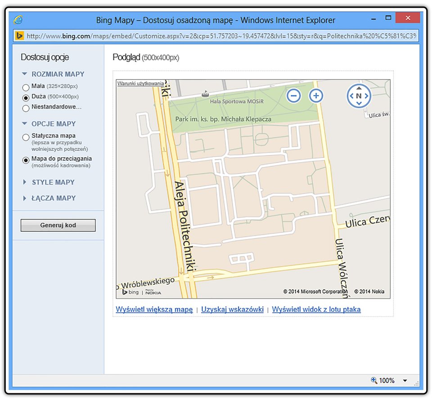Close the Internet Explorer window

click(x=408, y=18)
